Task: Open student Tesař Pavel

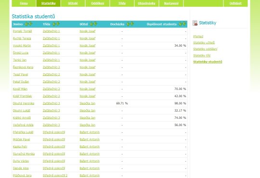Action: 21,75
